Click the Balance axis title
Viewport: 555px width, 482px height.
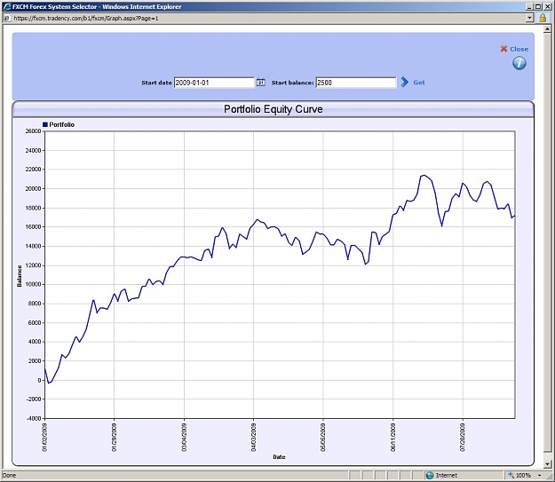(20, 276)
